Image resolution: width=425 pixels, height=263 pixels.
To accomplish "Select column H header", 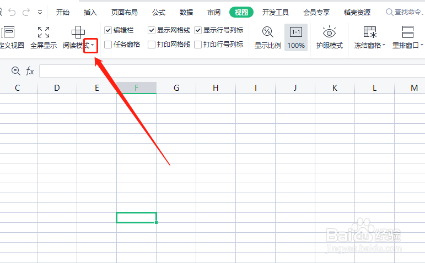I will pyautogui.click(x=216, y=88).
